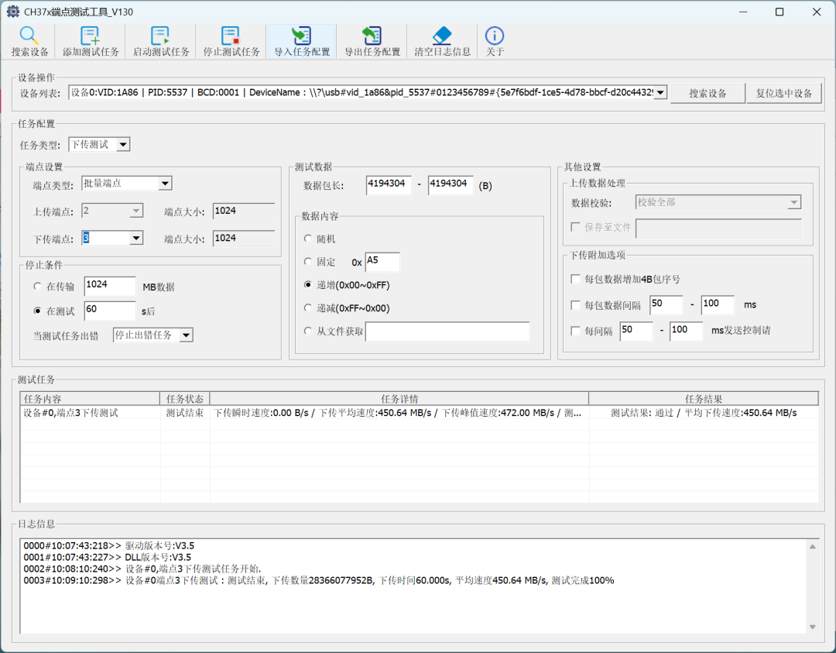This screenshot has height=653, width=836.
Task: Enable 每间隔 ms发送控制请 checkbox
Action: [x=575, y=331]
